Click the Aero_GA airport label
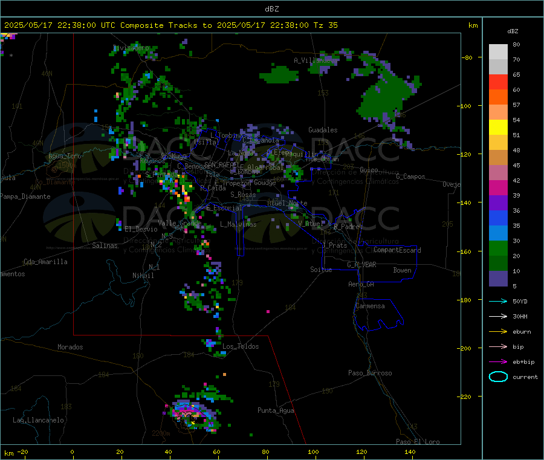Screen dimensions: 544x460 coord(361,284)
